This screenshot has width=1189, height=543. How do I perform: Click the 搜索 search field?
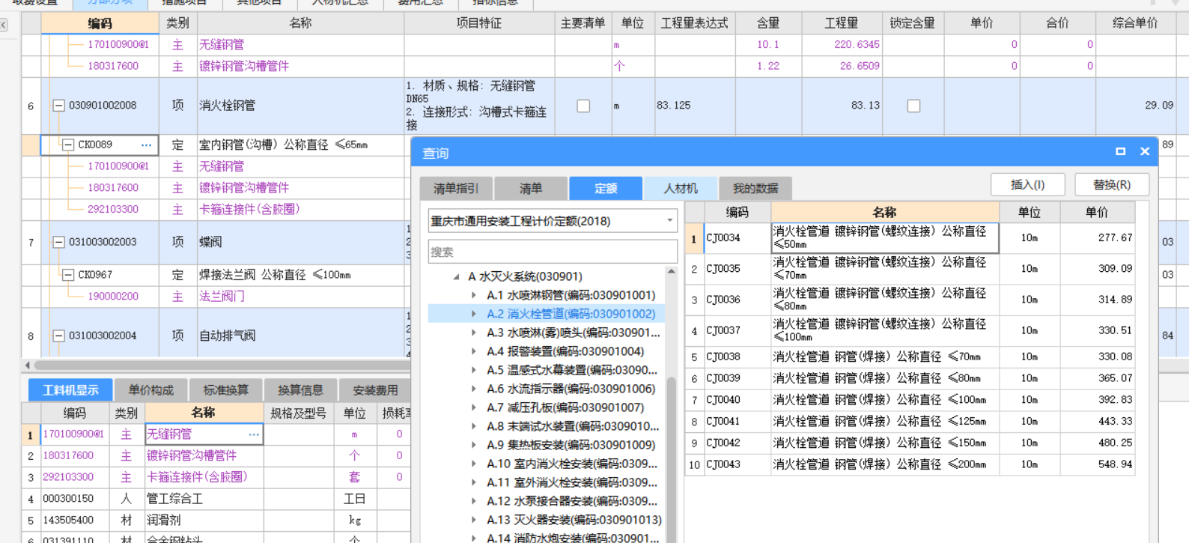(553, 252)
